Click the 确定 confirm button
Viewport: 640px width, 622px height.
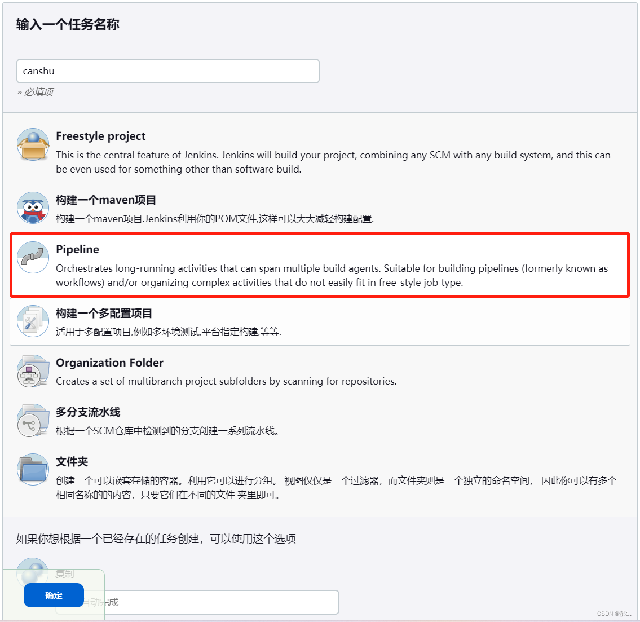pyautogui.click(x=54, y=595)
